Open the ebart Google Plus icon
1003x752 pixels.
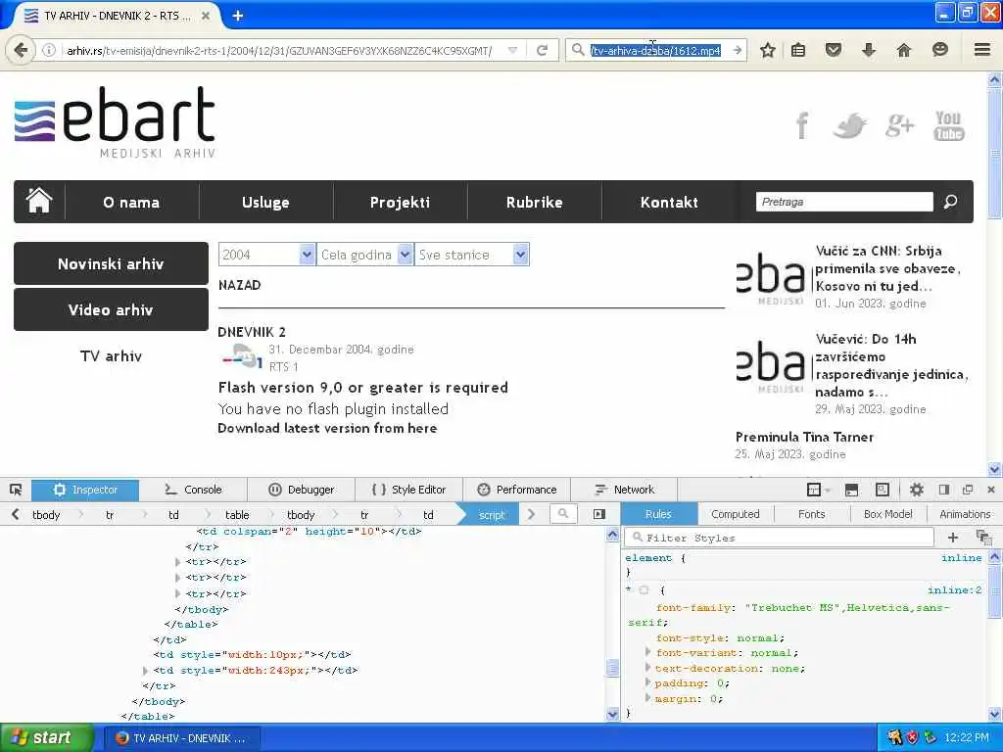899,125
